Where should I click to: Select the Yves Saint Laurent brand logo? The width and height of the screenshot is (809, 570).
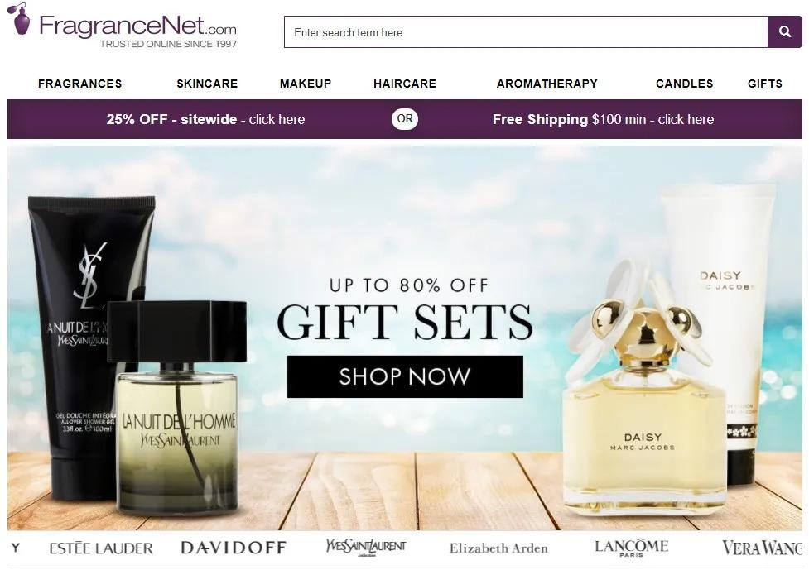pos(366,547)
